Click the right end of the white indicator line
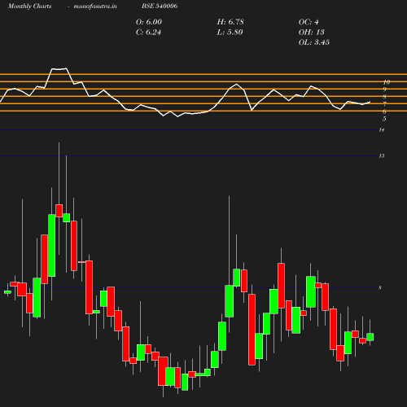This screenshot has height=407, width=407. [x=370, y=102]
